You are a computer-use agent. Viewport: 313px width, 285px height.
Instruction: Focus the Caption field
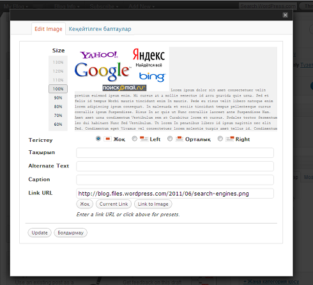coord(175,180)
